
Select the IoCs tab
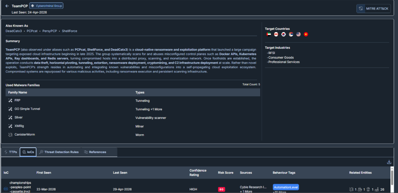(x=28, y=152)
